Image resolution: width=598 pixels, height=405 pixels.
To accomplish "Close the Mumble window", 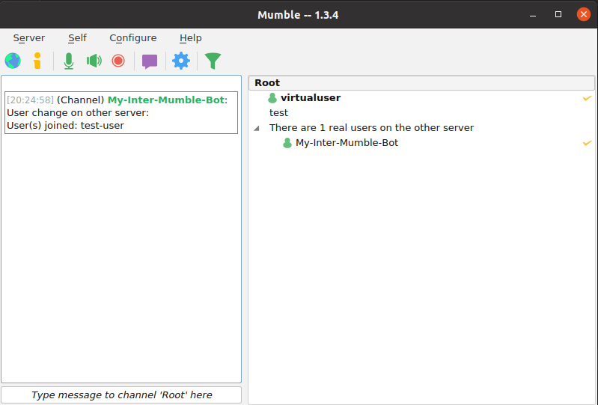I will tap(584, 14).
